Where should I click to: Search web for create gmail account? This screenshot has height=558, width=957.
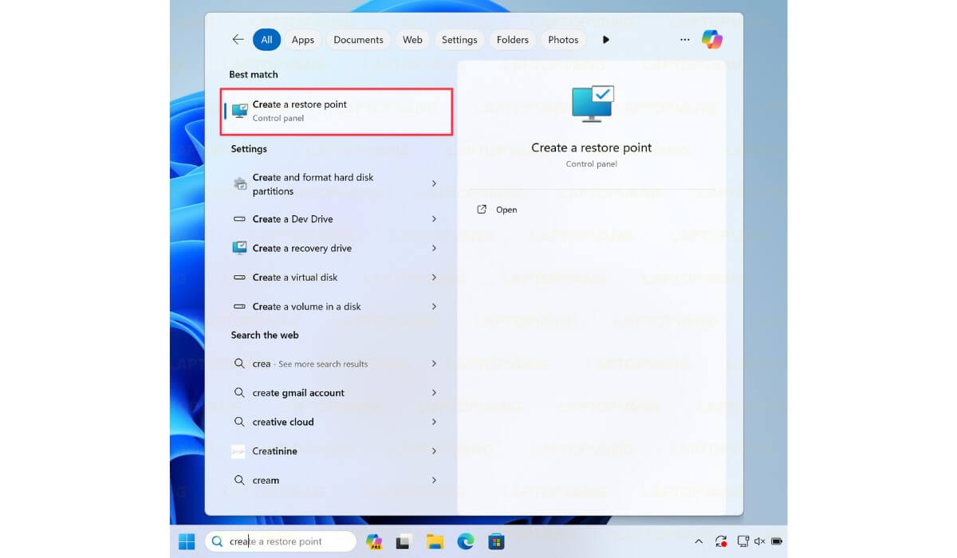[x=337, y=393]
